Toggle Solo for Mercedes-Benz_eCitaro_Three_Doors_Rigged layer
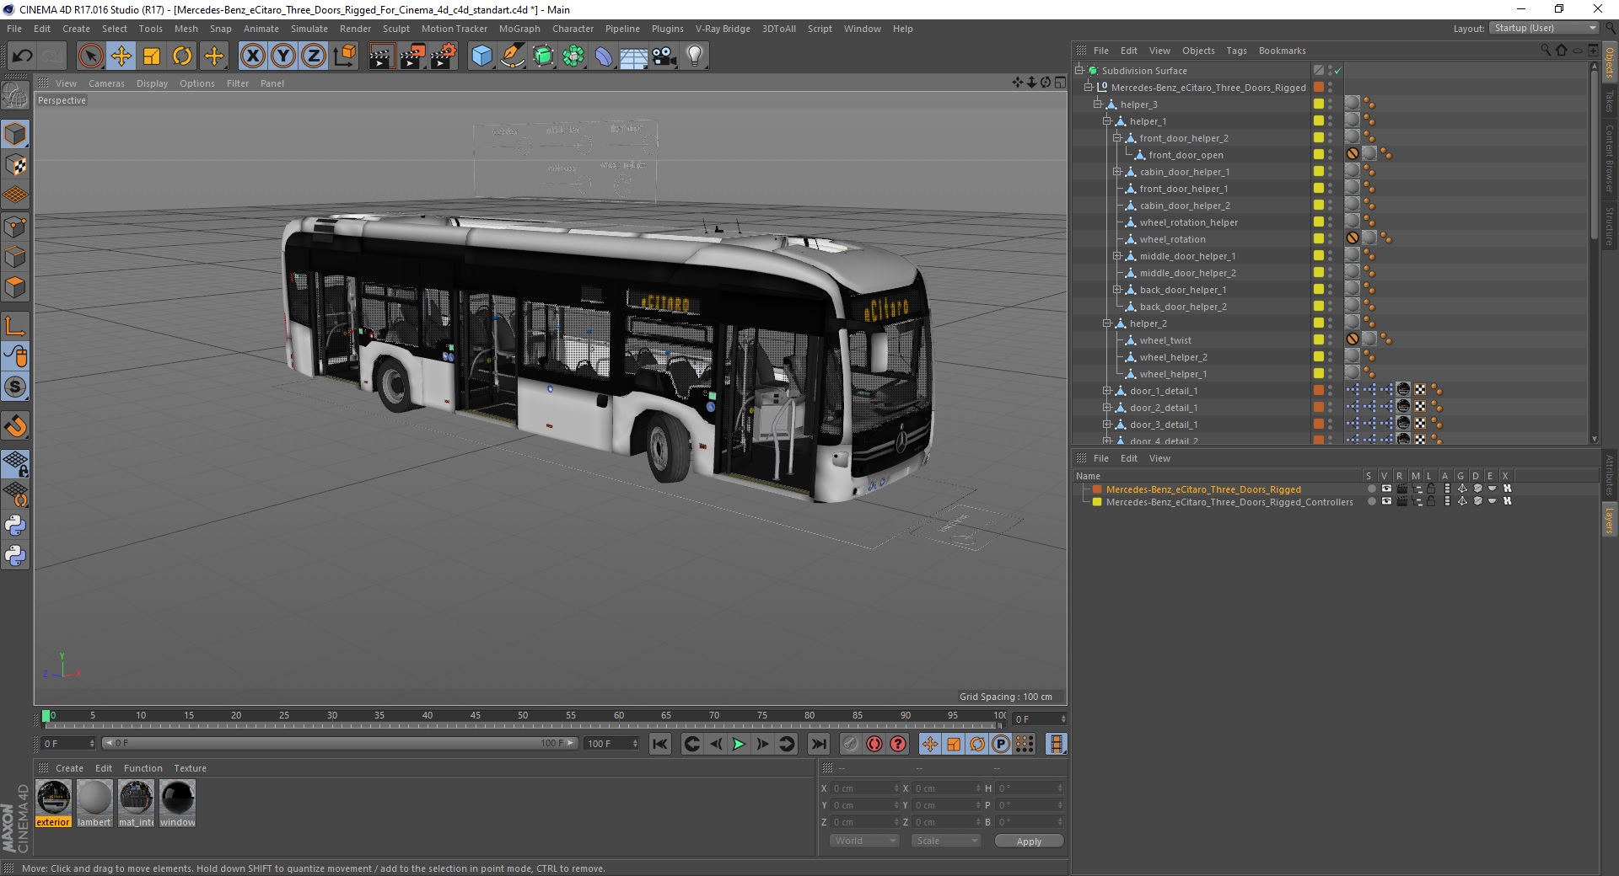Viewport: 1619px width, 876px height. pyautogui.click(x=1371, y=489)
